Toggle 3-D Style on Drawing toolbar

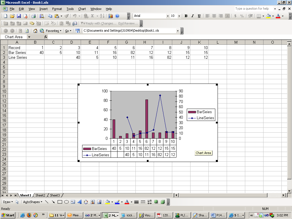coord(163,202)
